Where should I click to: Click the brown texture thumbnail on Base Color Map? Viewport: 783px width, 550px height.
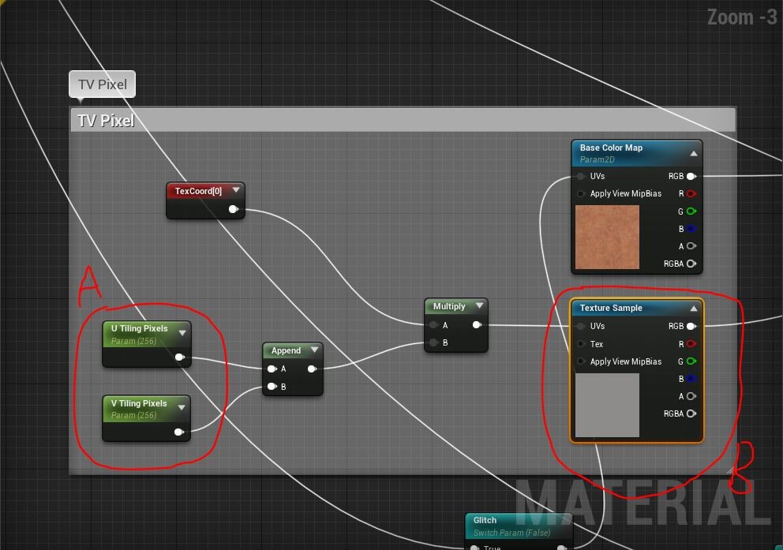(608, 236)
